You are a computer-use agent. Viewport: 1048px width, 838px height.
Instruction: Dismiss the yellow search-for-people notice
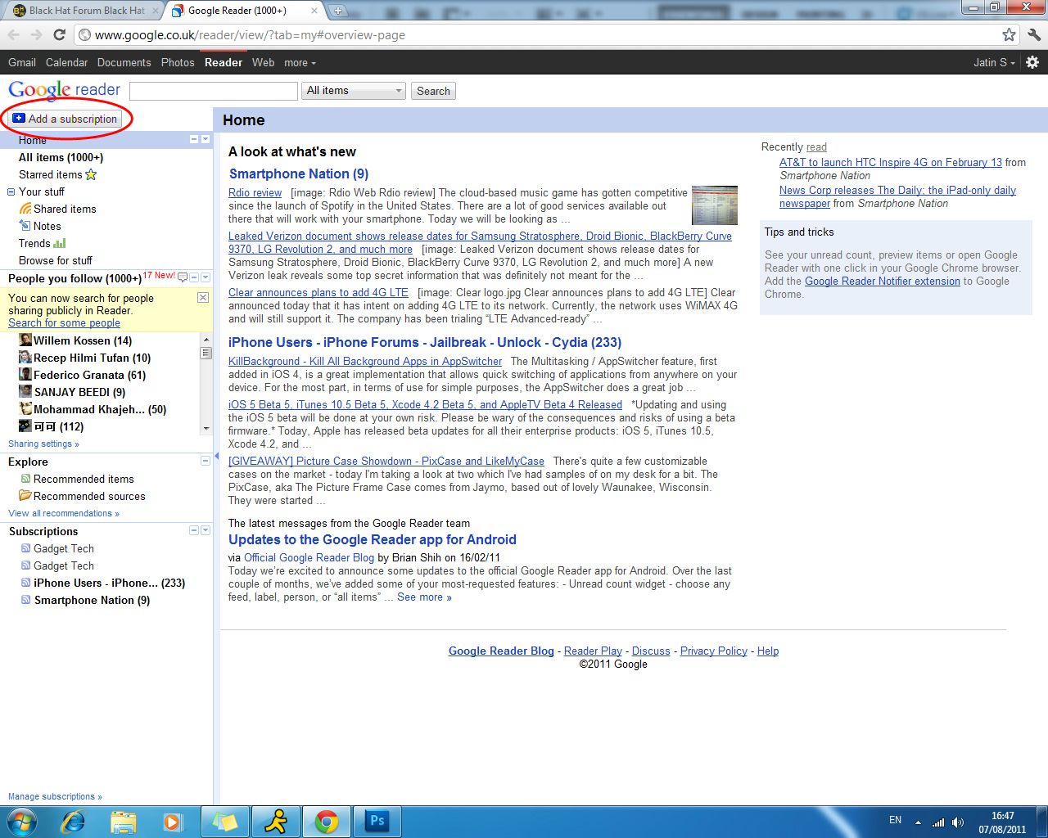coord(203,297)
